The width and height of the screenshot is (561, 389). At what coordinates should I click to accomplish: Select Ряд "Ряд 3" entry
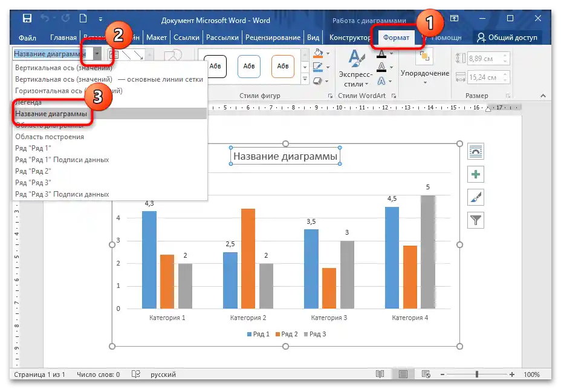110,182
